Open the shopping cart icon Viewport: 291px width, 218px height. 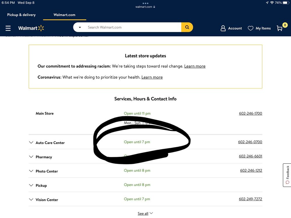(280, 28)
